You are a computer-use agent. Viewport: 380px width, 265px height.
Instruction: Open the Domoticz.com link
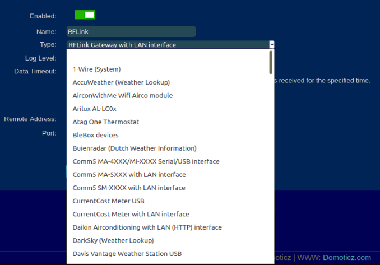347,258
